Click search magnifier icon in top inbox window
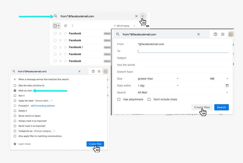Image resolution: width=243 pixels, height=163 pixels. (x=56, y=16)
